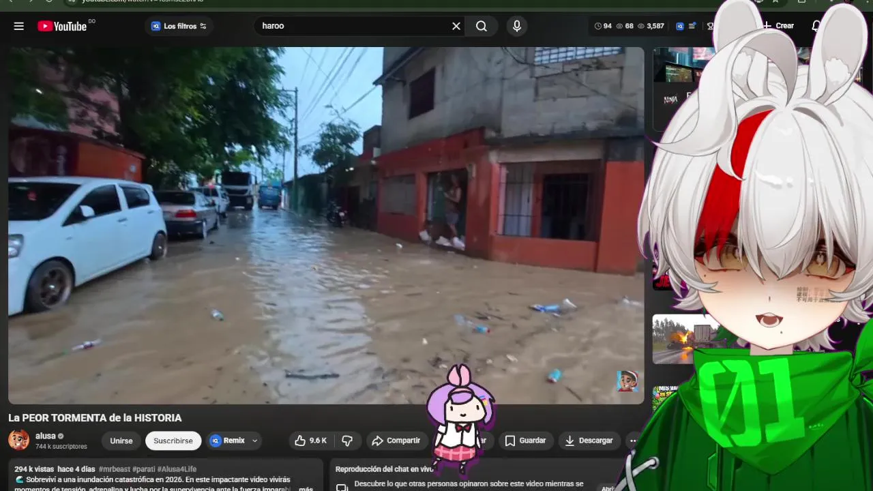This screenshot has width=873, height=491.
Task: Click the clock stat showing 94
Action: pos(603,26)
